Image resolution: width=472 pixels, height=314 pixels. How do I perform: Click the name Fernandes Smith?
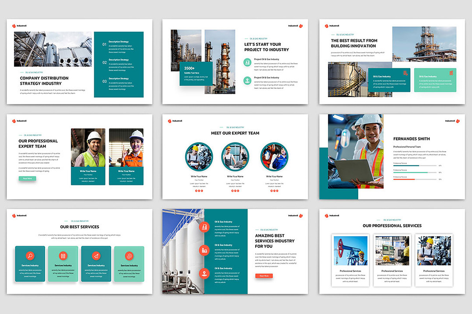(411, 139)
